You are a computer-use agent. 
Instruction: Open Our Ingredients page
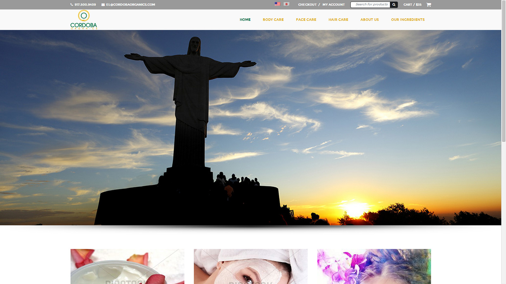(408, 20)
